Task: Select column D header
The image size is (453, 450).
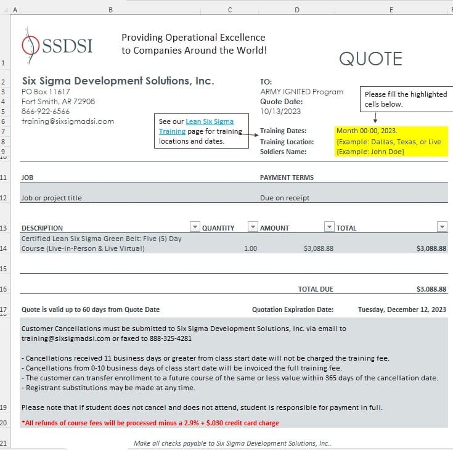Action: coord(296,10)
